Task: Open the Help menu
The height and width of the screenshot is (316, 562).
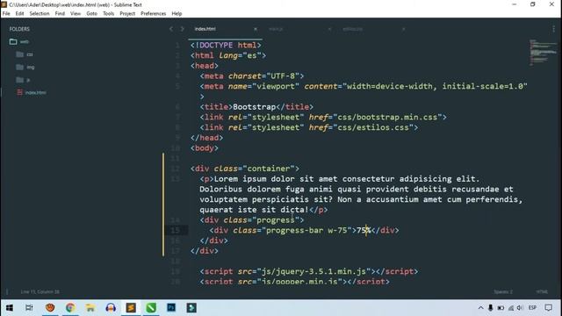Action: [x=177, y=14]
